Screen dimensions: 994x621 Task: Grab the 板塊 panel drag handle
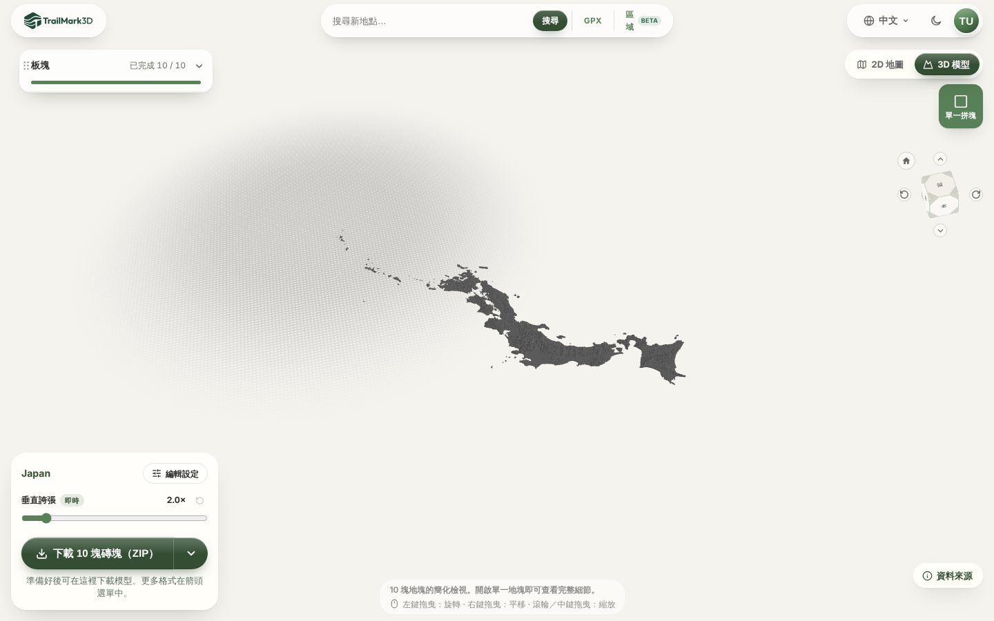tap(26, 66)
